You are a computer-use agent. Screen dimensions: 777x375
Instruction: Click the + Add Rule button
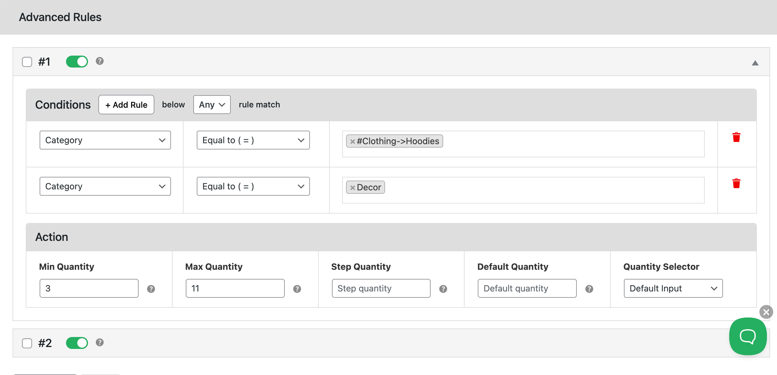(x=126, y=105)
